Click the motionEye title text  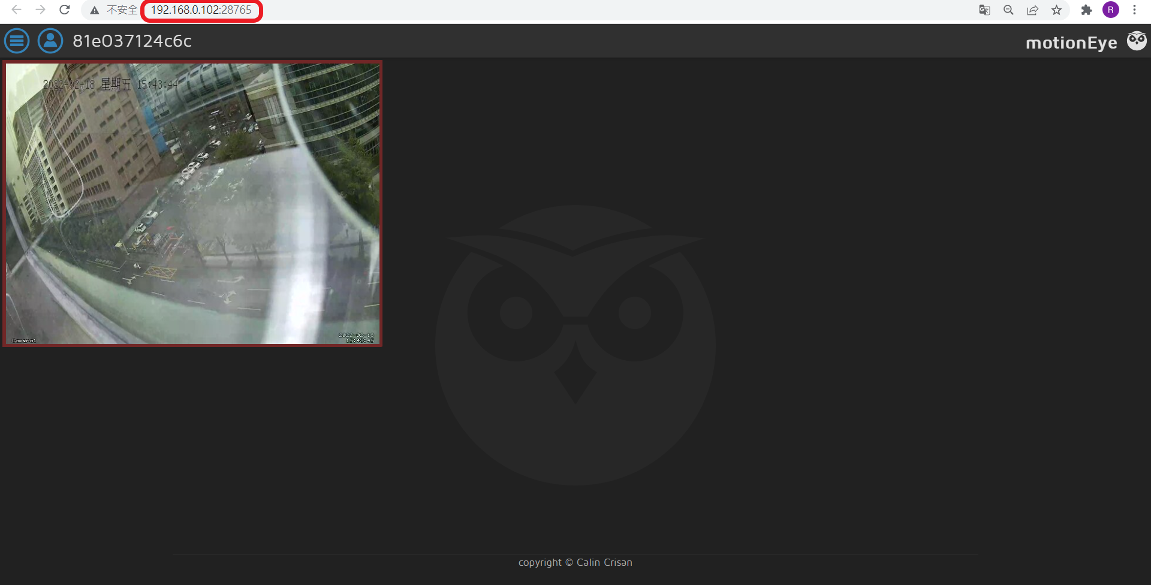[1071, 43]
